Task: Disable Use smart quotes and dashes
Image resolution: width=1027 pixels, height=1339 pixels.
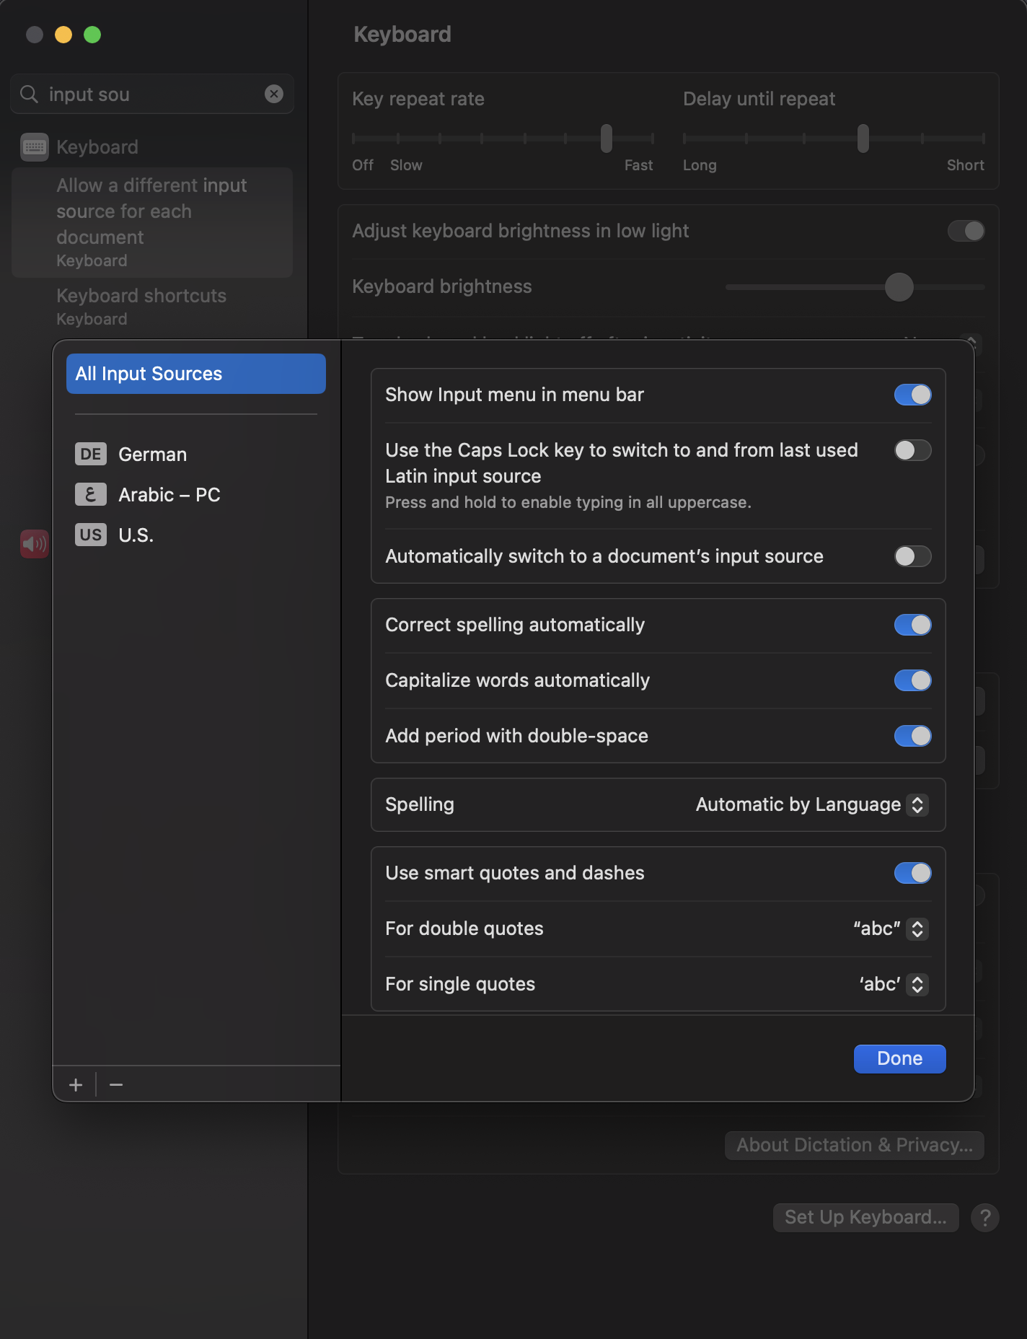Action: [913, 873]
